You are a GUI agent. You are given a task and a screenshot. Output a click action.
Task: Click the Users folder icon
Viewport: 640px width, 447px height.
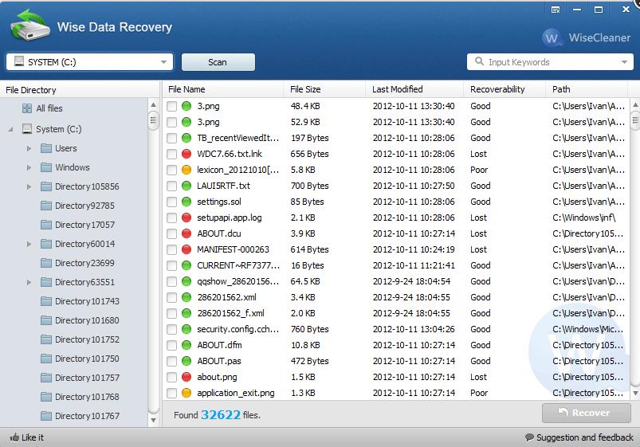tap(46, 148)
